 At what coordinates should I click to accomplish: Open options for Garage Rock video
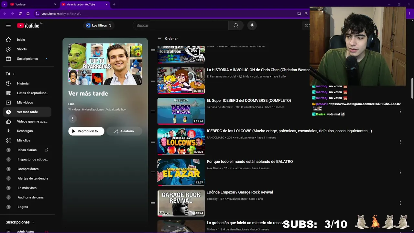coord(400,203)
